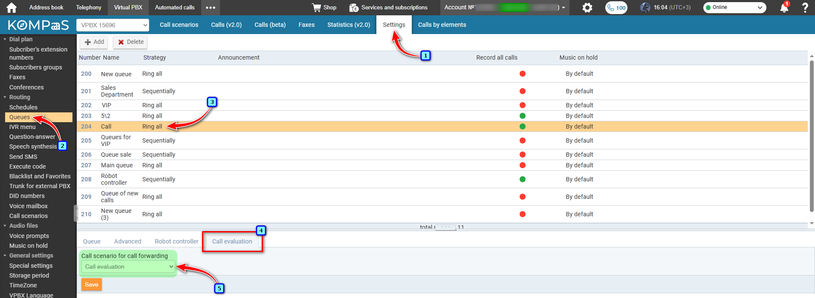This screenshot has height=298, width=815.
Task: Open the settings gear icon
Action: click(587, 7)
